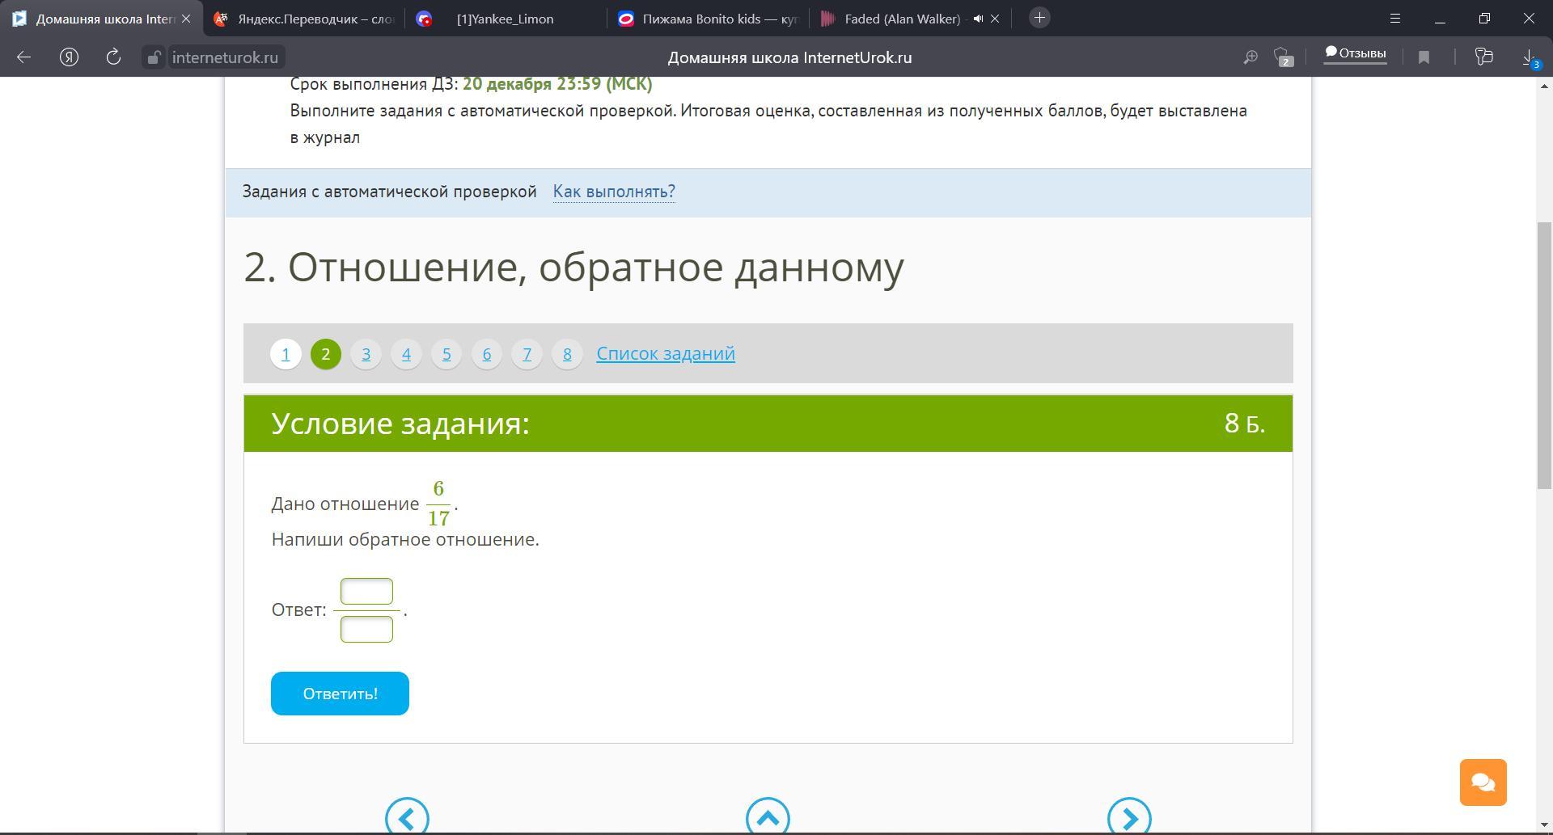Open the Как выполнять? help link

click(614, 192)
